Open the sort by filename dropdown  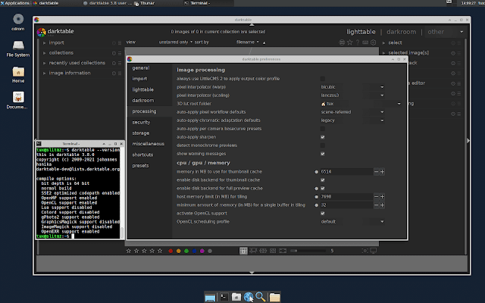point(248,42)
